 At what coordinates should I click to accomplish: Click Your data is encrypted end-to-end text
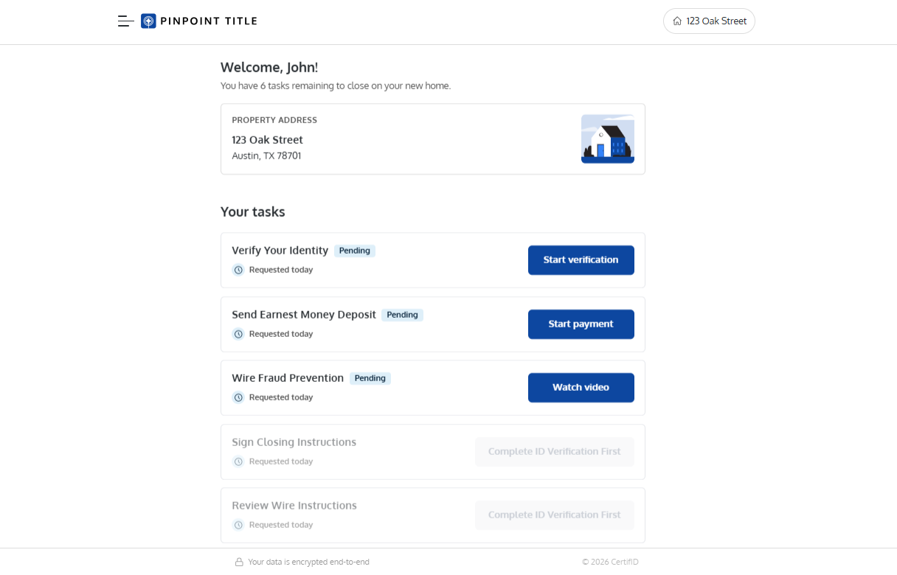[x=308, y=562]
